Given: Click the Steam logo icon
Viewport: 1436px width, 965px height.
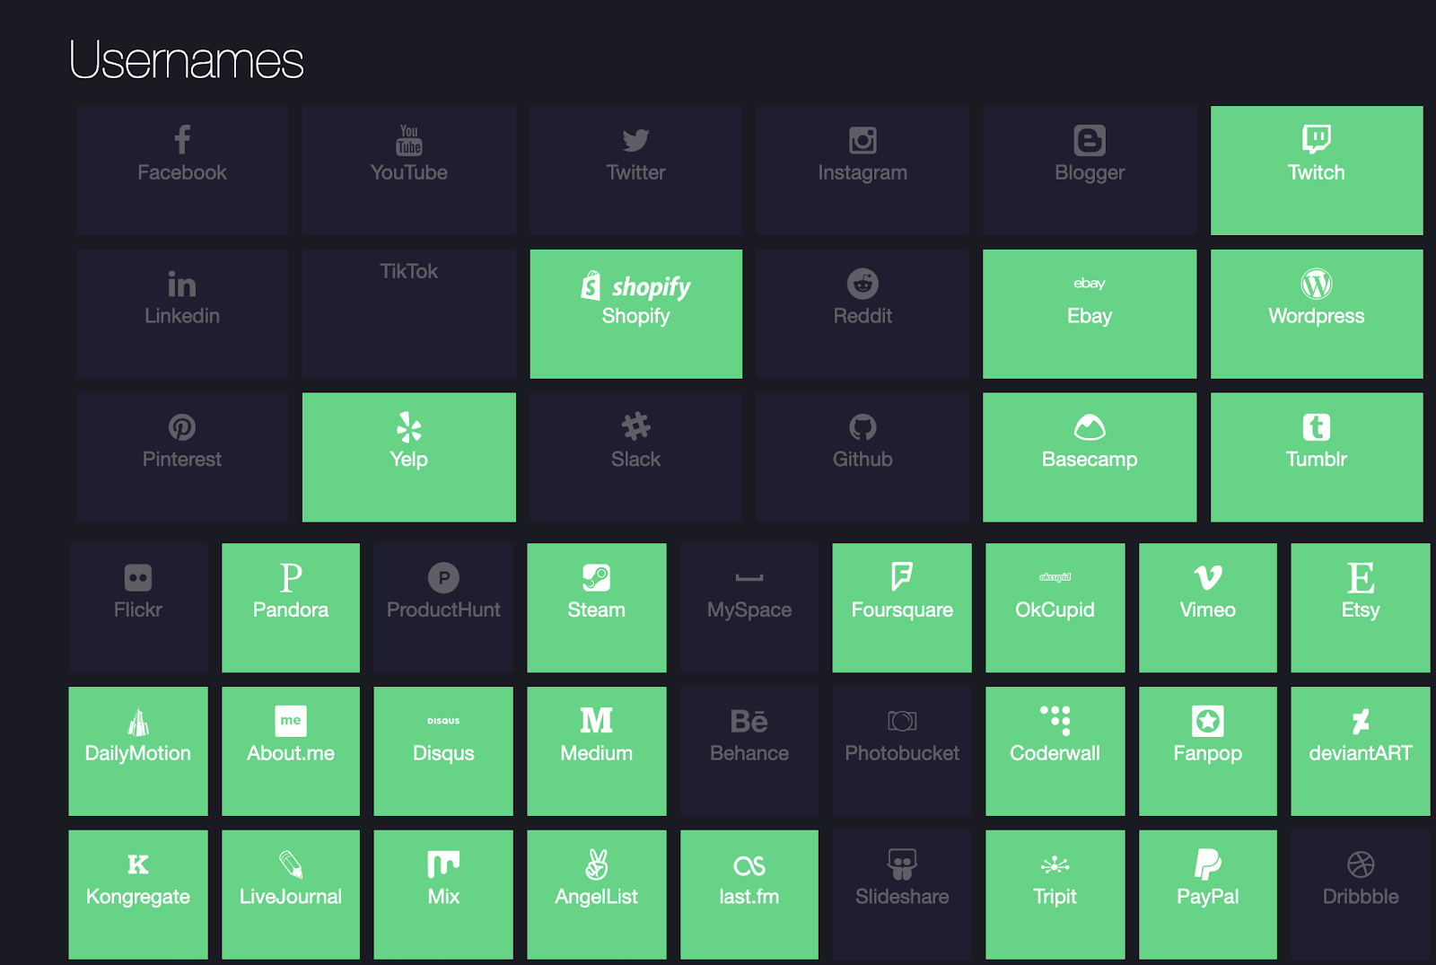Looking at the screenshot, I should [x=596, y=578].
